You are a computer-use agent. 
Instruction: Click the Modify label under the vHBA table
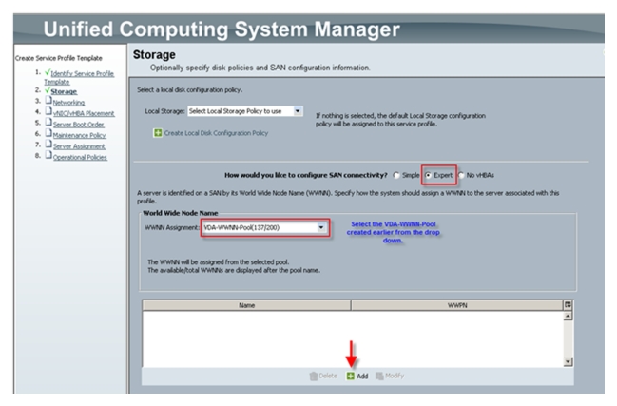[395, 377]
